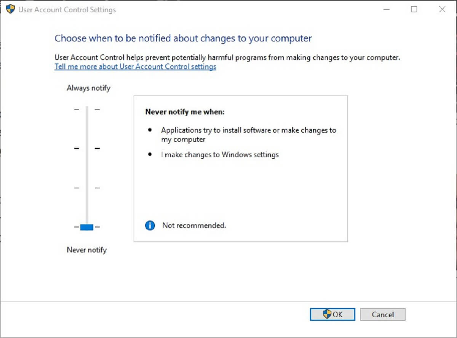Image resolution: width=457 pixels, height=338 pixels.
Task: Select the second notification level notch on the slider
Action: click(87, 148)
